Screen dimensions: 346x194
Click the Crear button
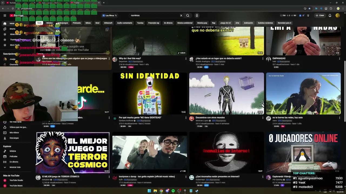[320, 16]
